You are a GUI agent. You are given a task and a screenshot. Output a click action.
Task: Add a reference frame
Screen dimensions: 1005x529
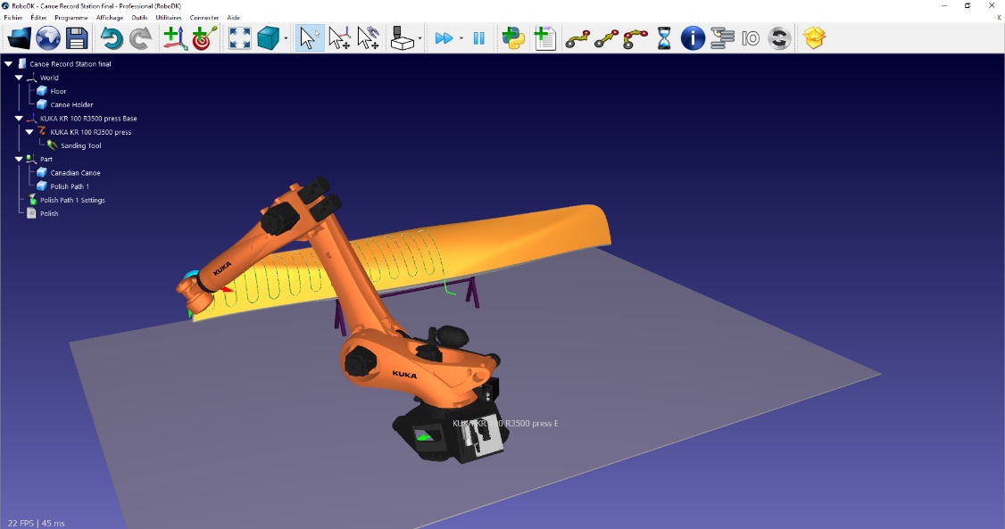tap(175, 38)
